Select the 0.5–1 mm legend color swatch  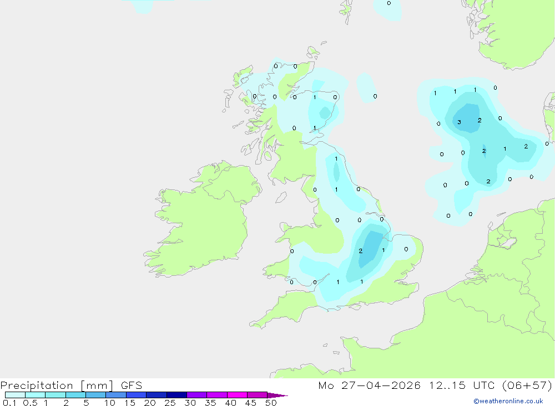point(35,395)
